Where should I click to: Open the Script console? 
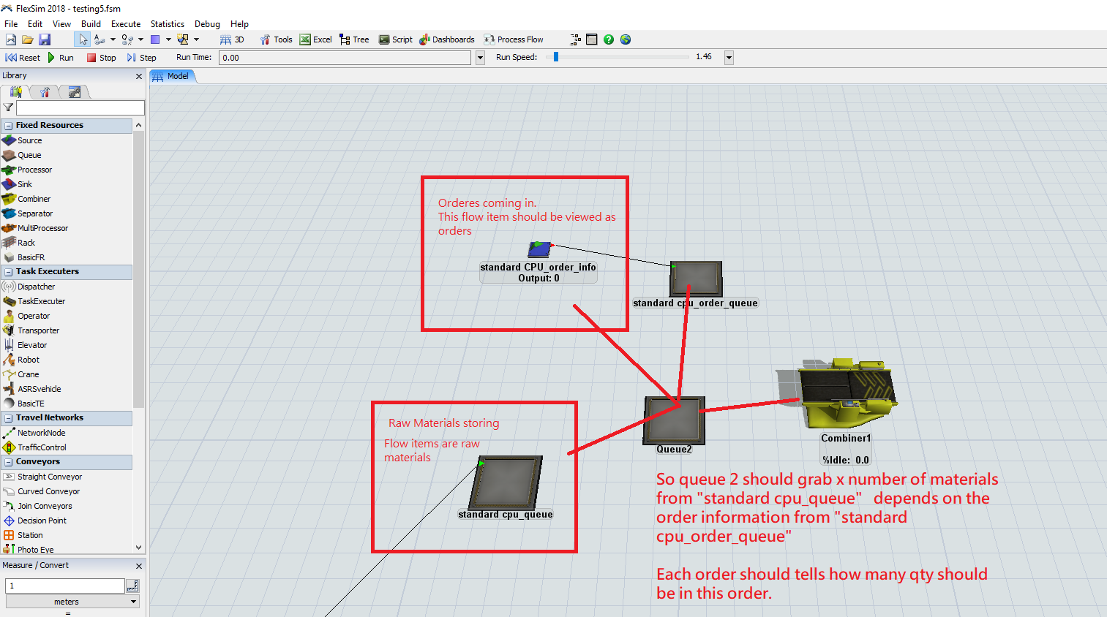coord(395,39)
